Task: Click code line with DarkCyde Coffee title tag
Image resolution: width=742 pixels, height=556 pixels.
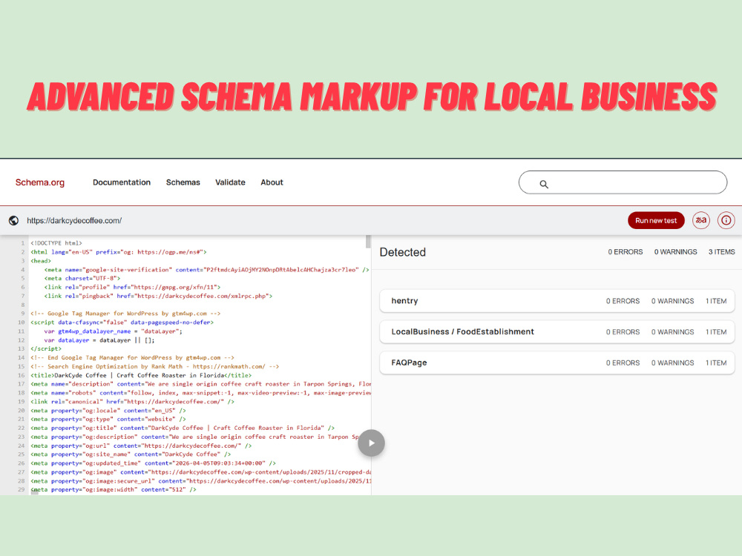Action: click(x=141, y=375)
